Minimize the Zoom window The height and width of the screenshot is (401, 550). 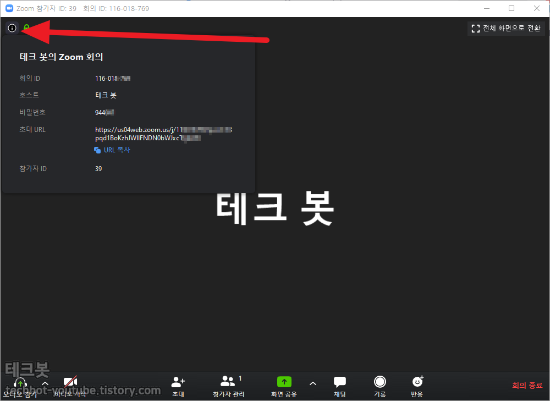click(x=487, y=8)
